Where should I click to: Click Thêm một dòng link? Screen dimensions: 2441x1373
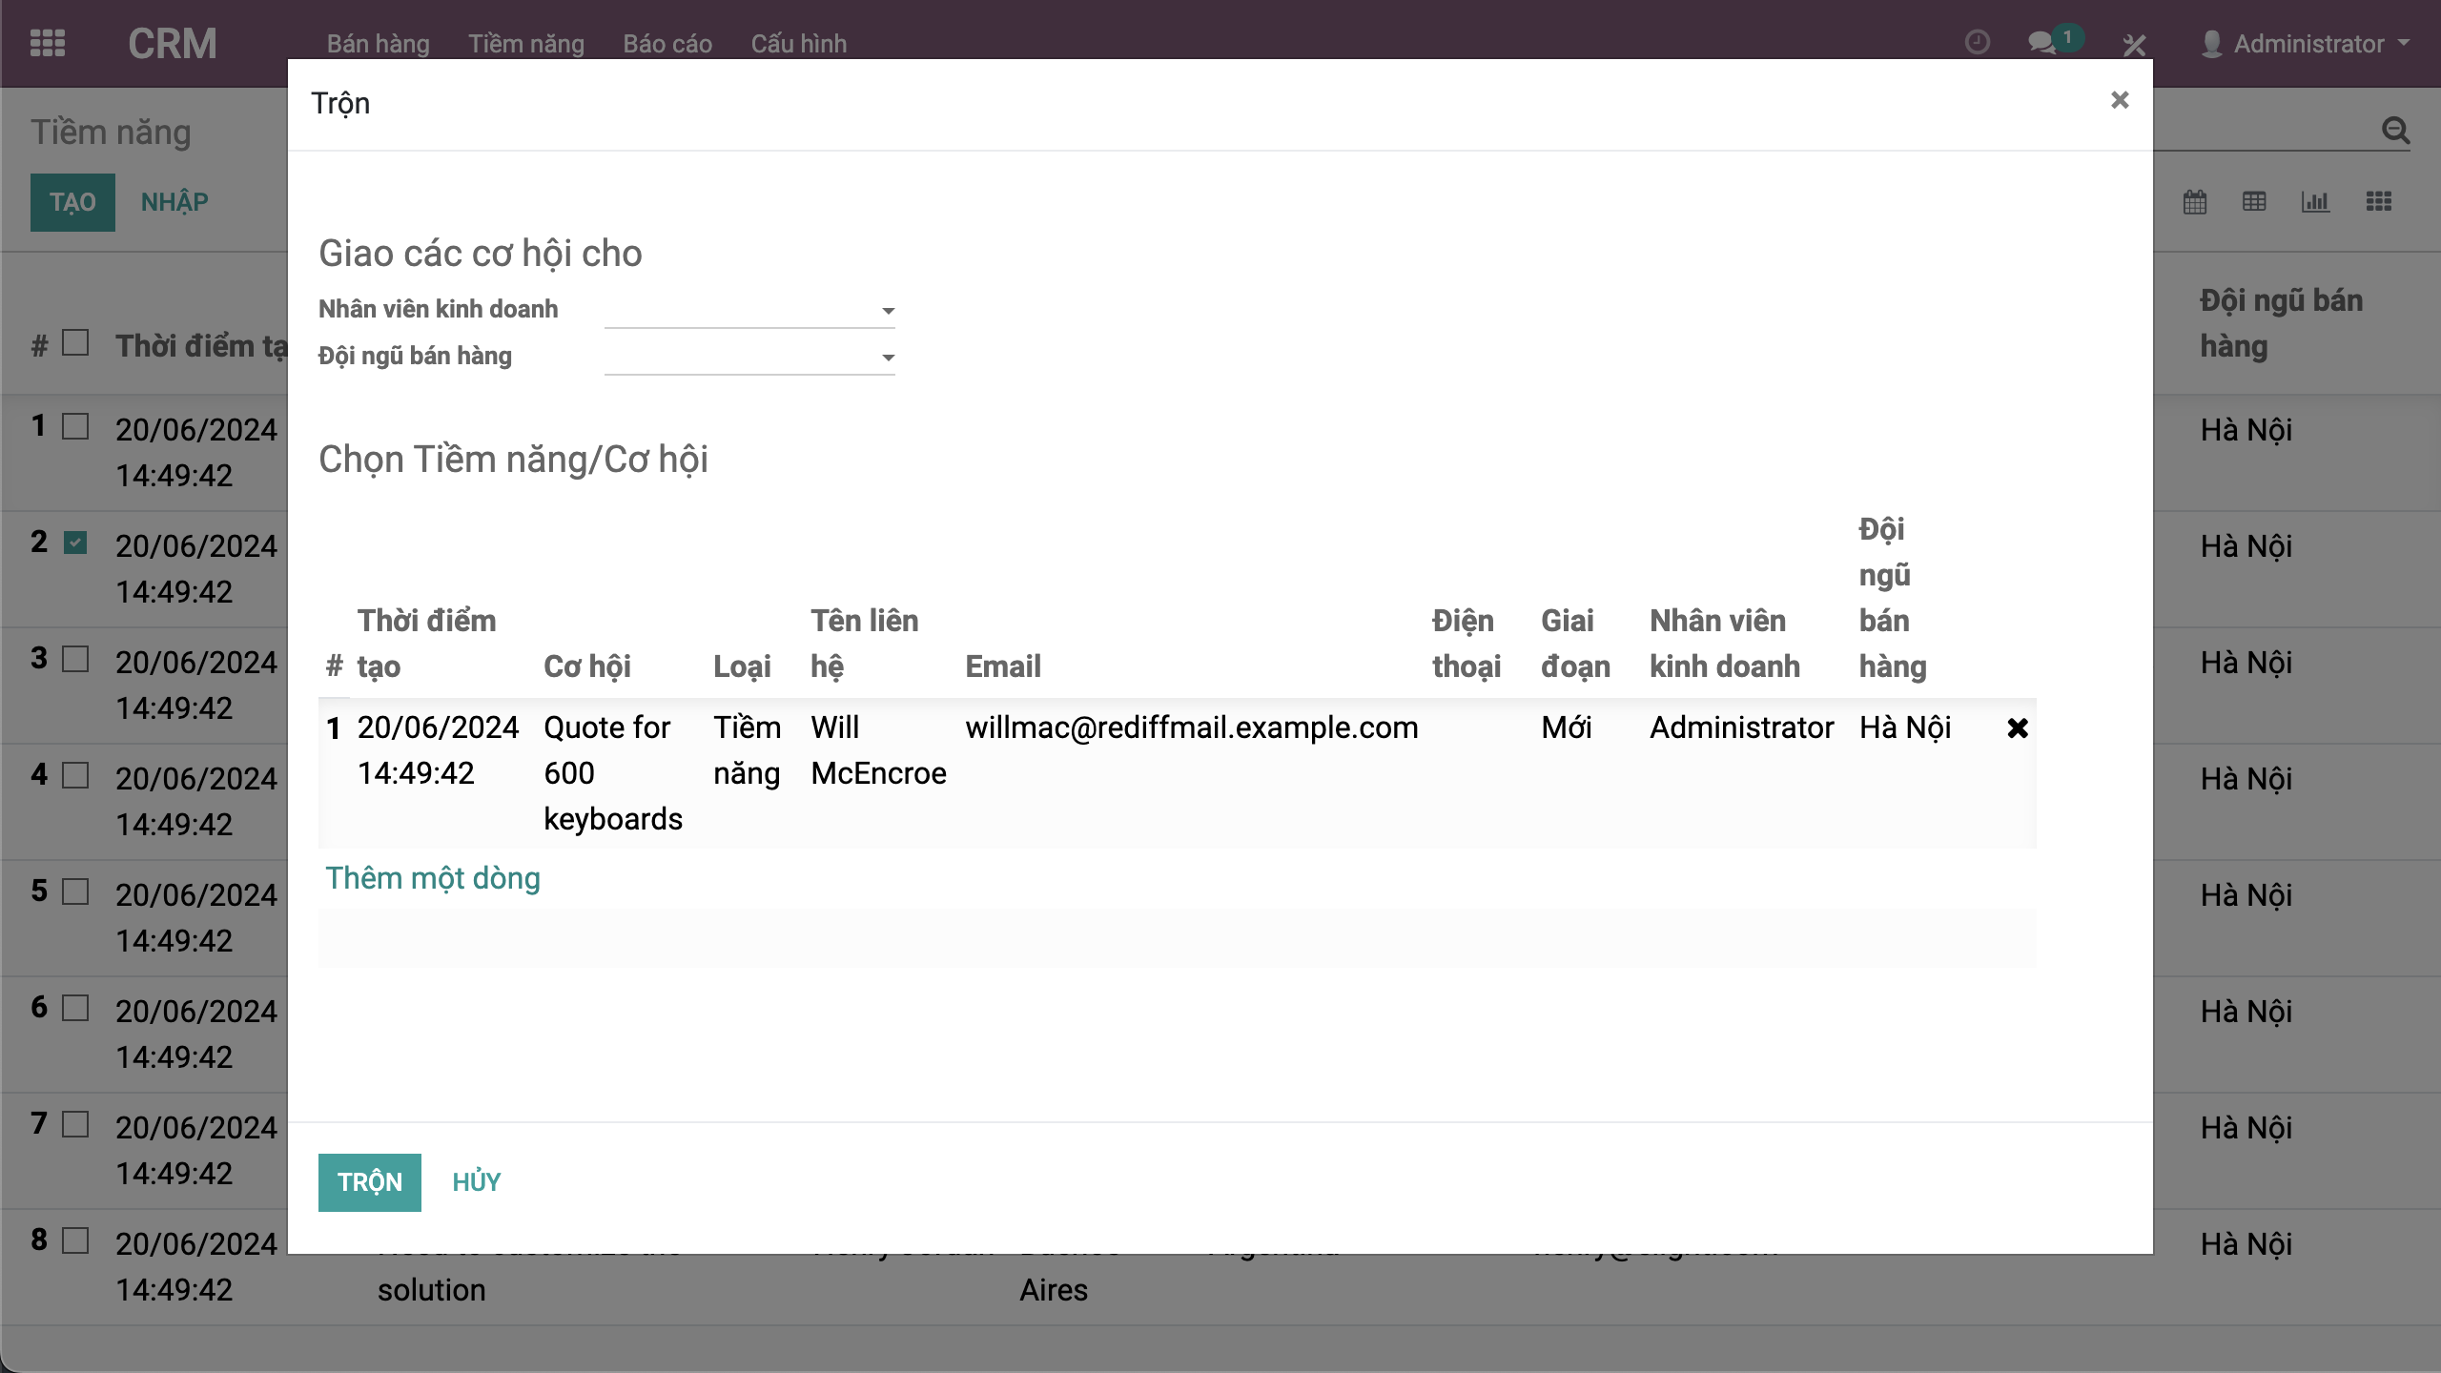[x=433, y=878]
